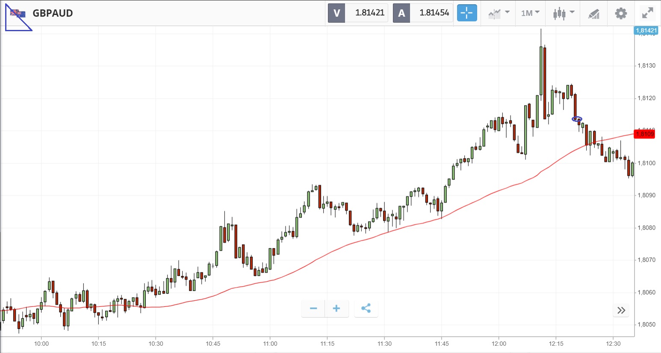Click the 1.8130 price axis label
This screenshot has height=353, width=661.
[x=646, y=66]
